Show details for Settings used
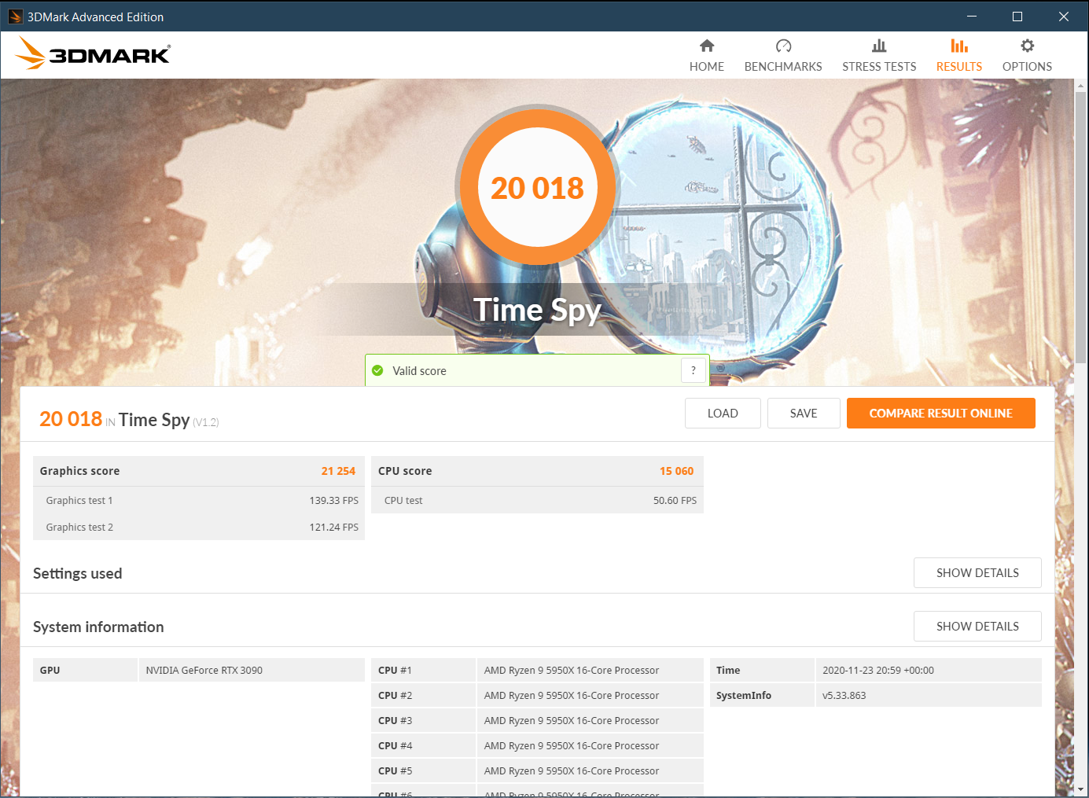Viewport: 1089px width, 798px height. click(977, 572)
